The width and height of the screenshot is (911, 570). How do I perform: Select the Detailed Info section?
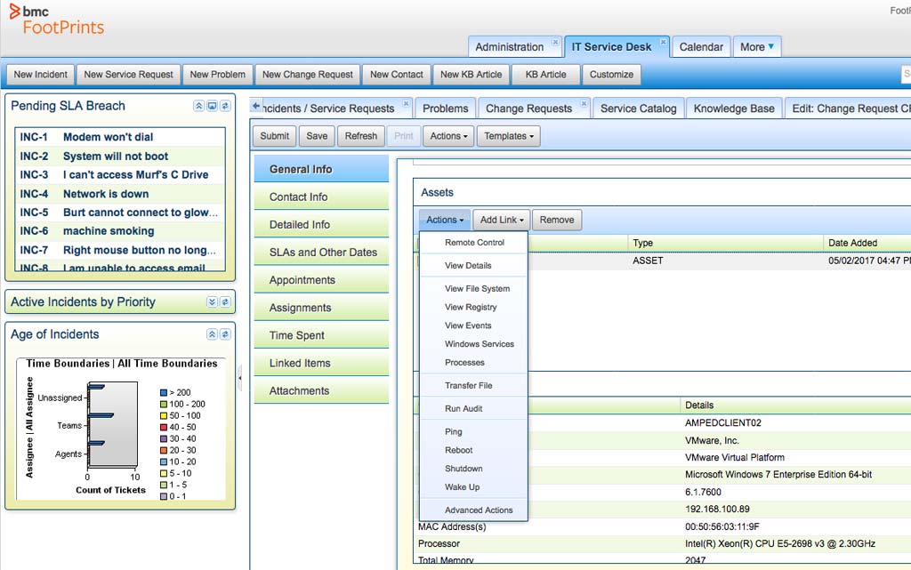coord(321,225)
